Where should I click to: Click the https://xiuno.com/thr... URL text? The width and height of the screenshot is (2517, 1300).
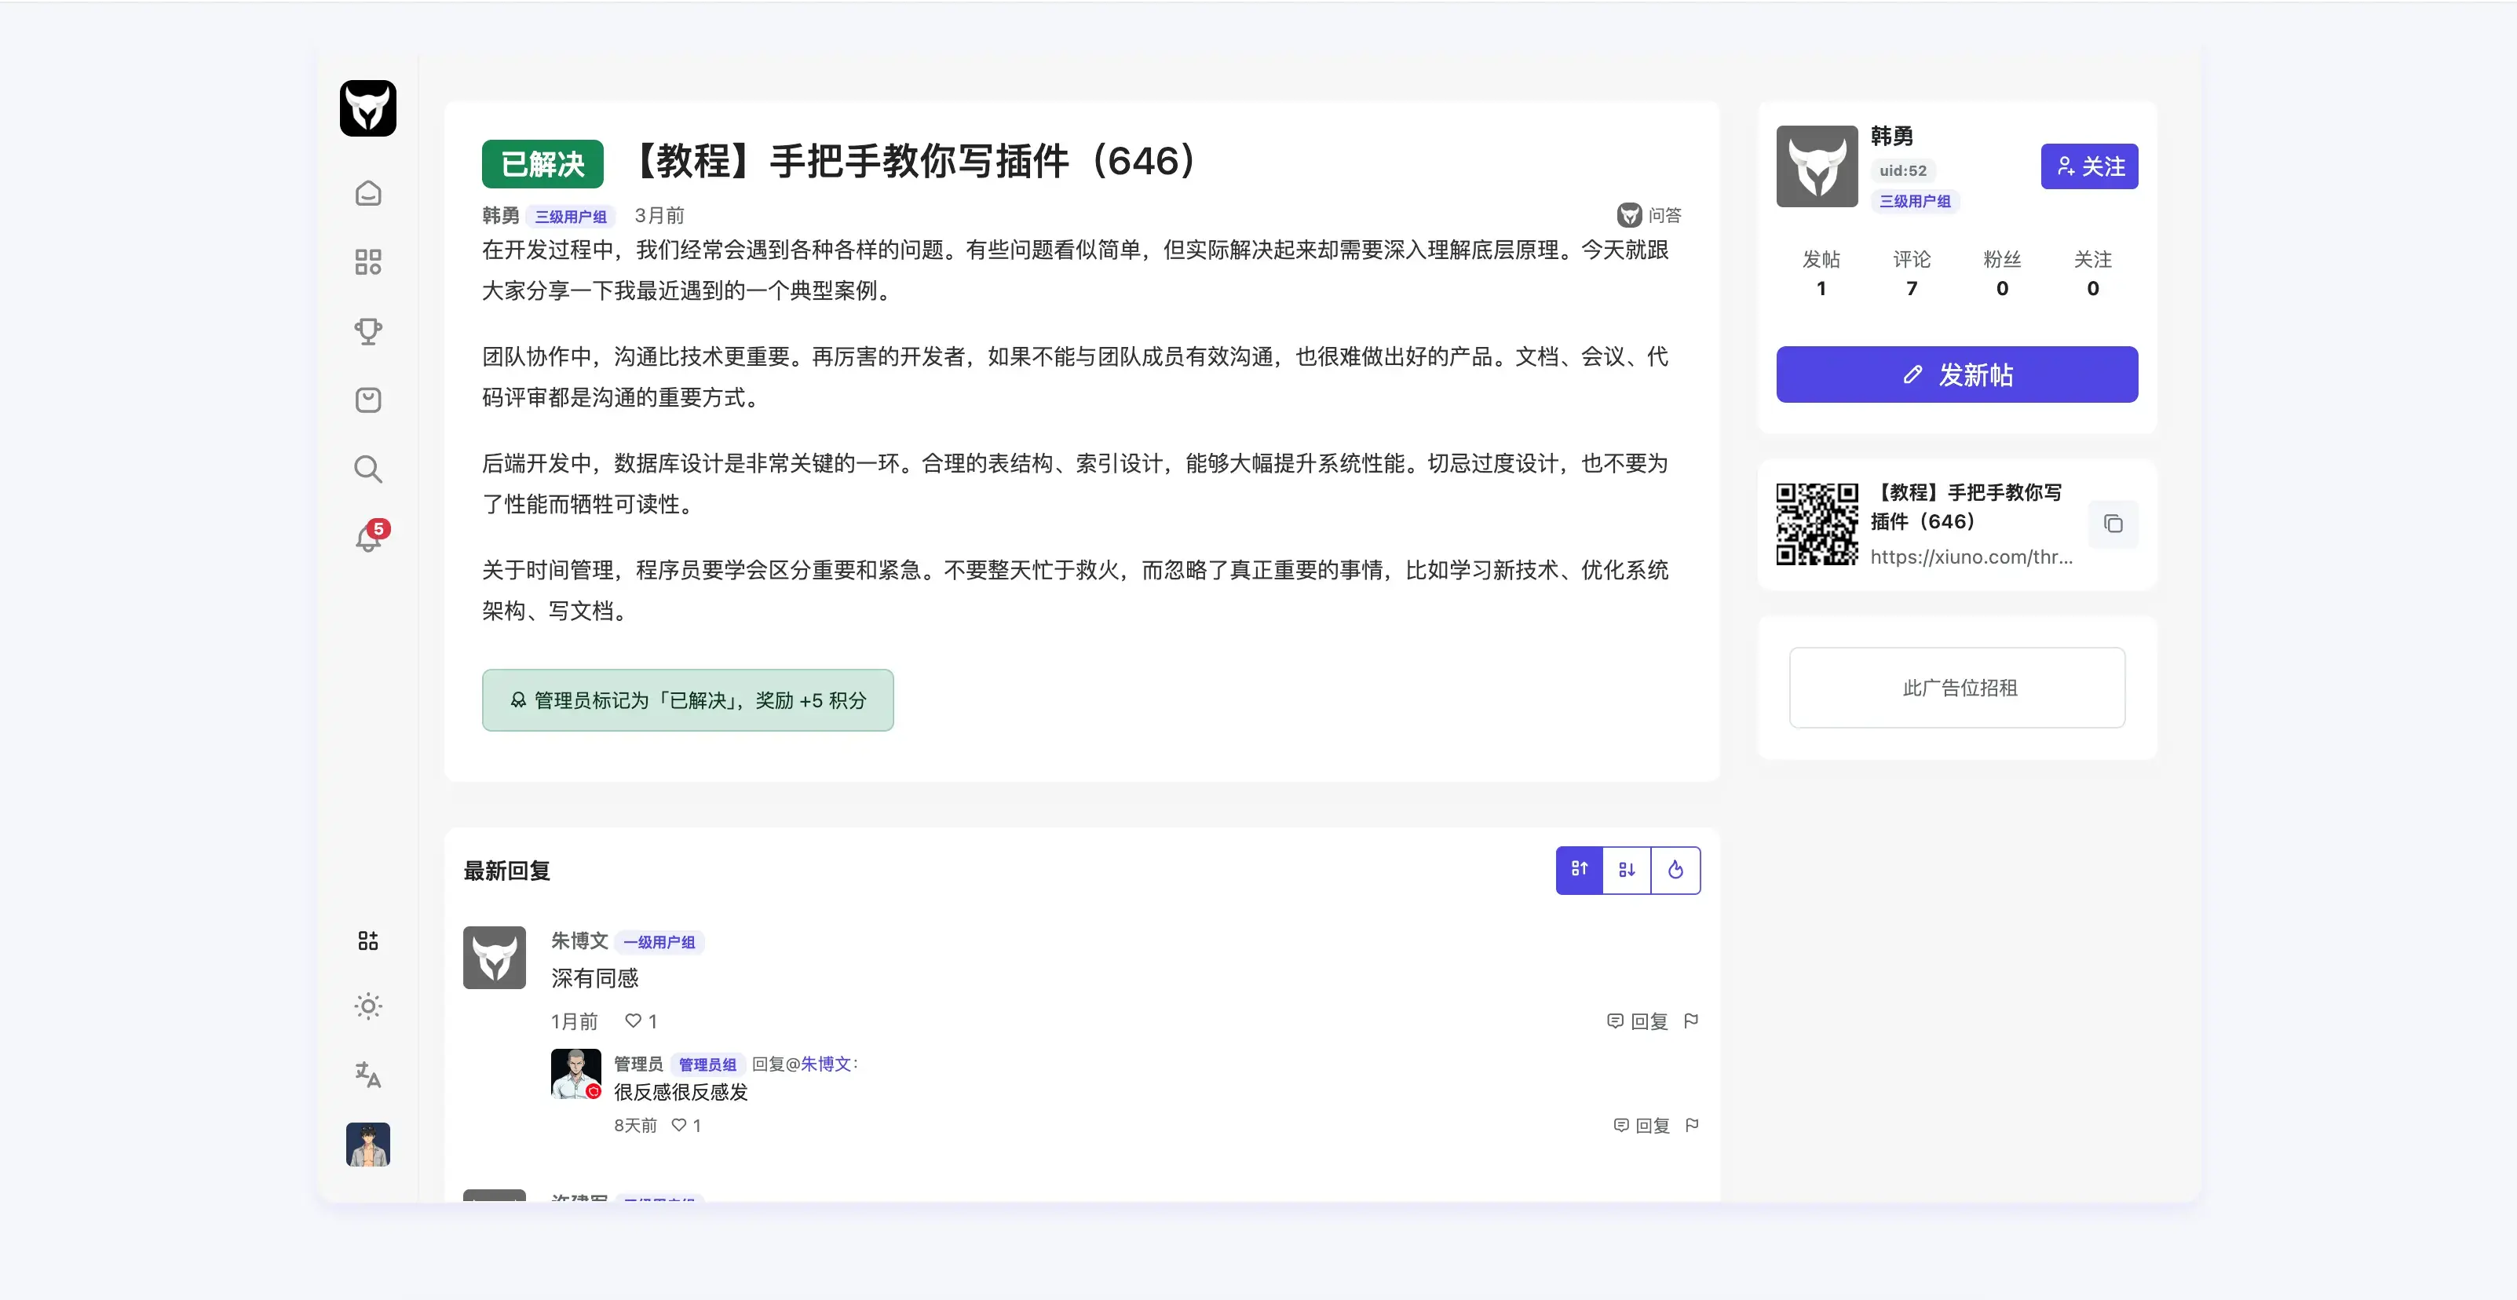point(1971,557)
